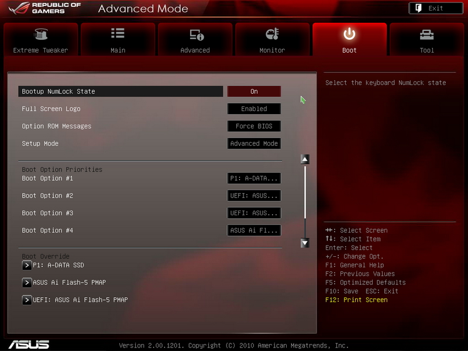
Task: Click the ASUS logo at bottom left
Action: [29, 345]
